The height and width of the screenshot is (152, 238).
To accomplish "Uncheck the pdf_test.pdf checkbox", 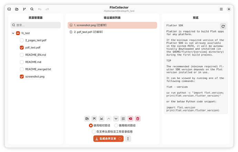I will coord(22,48).
